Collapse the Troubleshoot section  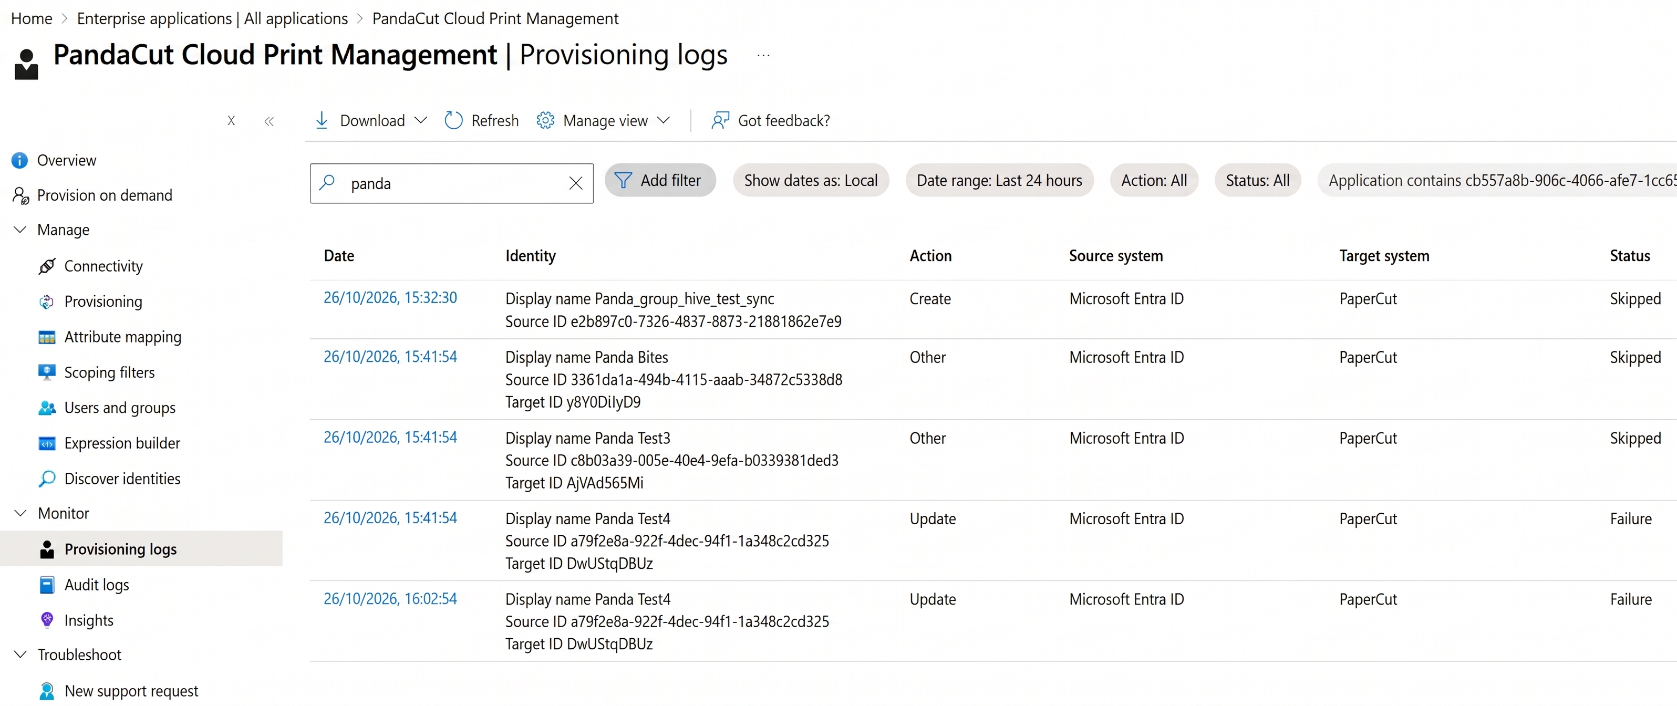tap(20, 655)
